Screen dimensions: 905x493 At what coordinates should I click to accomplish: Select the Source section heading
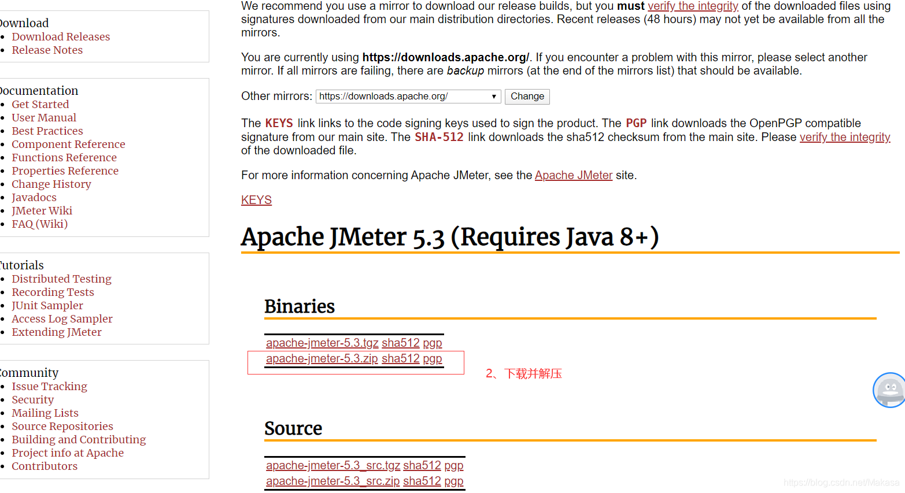(293, 428)
